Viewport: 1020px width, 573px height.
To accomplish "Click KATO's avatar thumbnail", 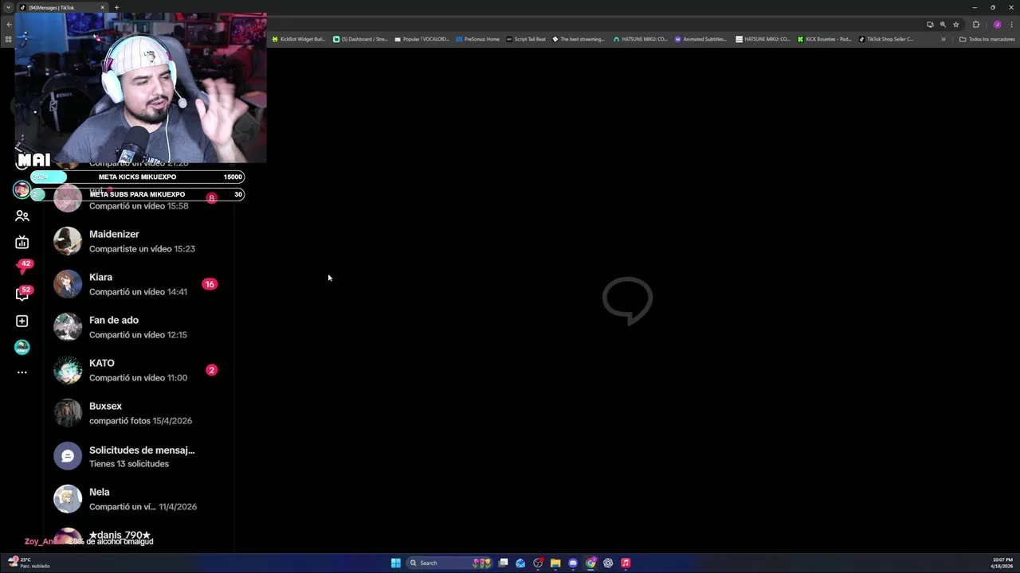I will click(68, 370).
